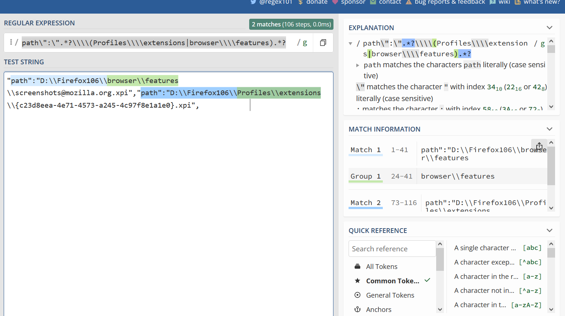
Task: Copy the regular expression to clipboard
Action: click(x=323, y=43)
